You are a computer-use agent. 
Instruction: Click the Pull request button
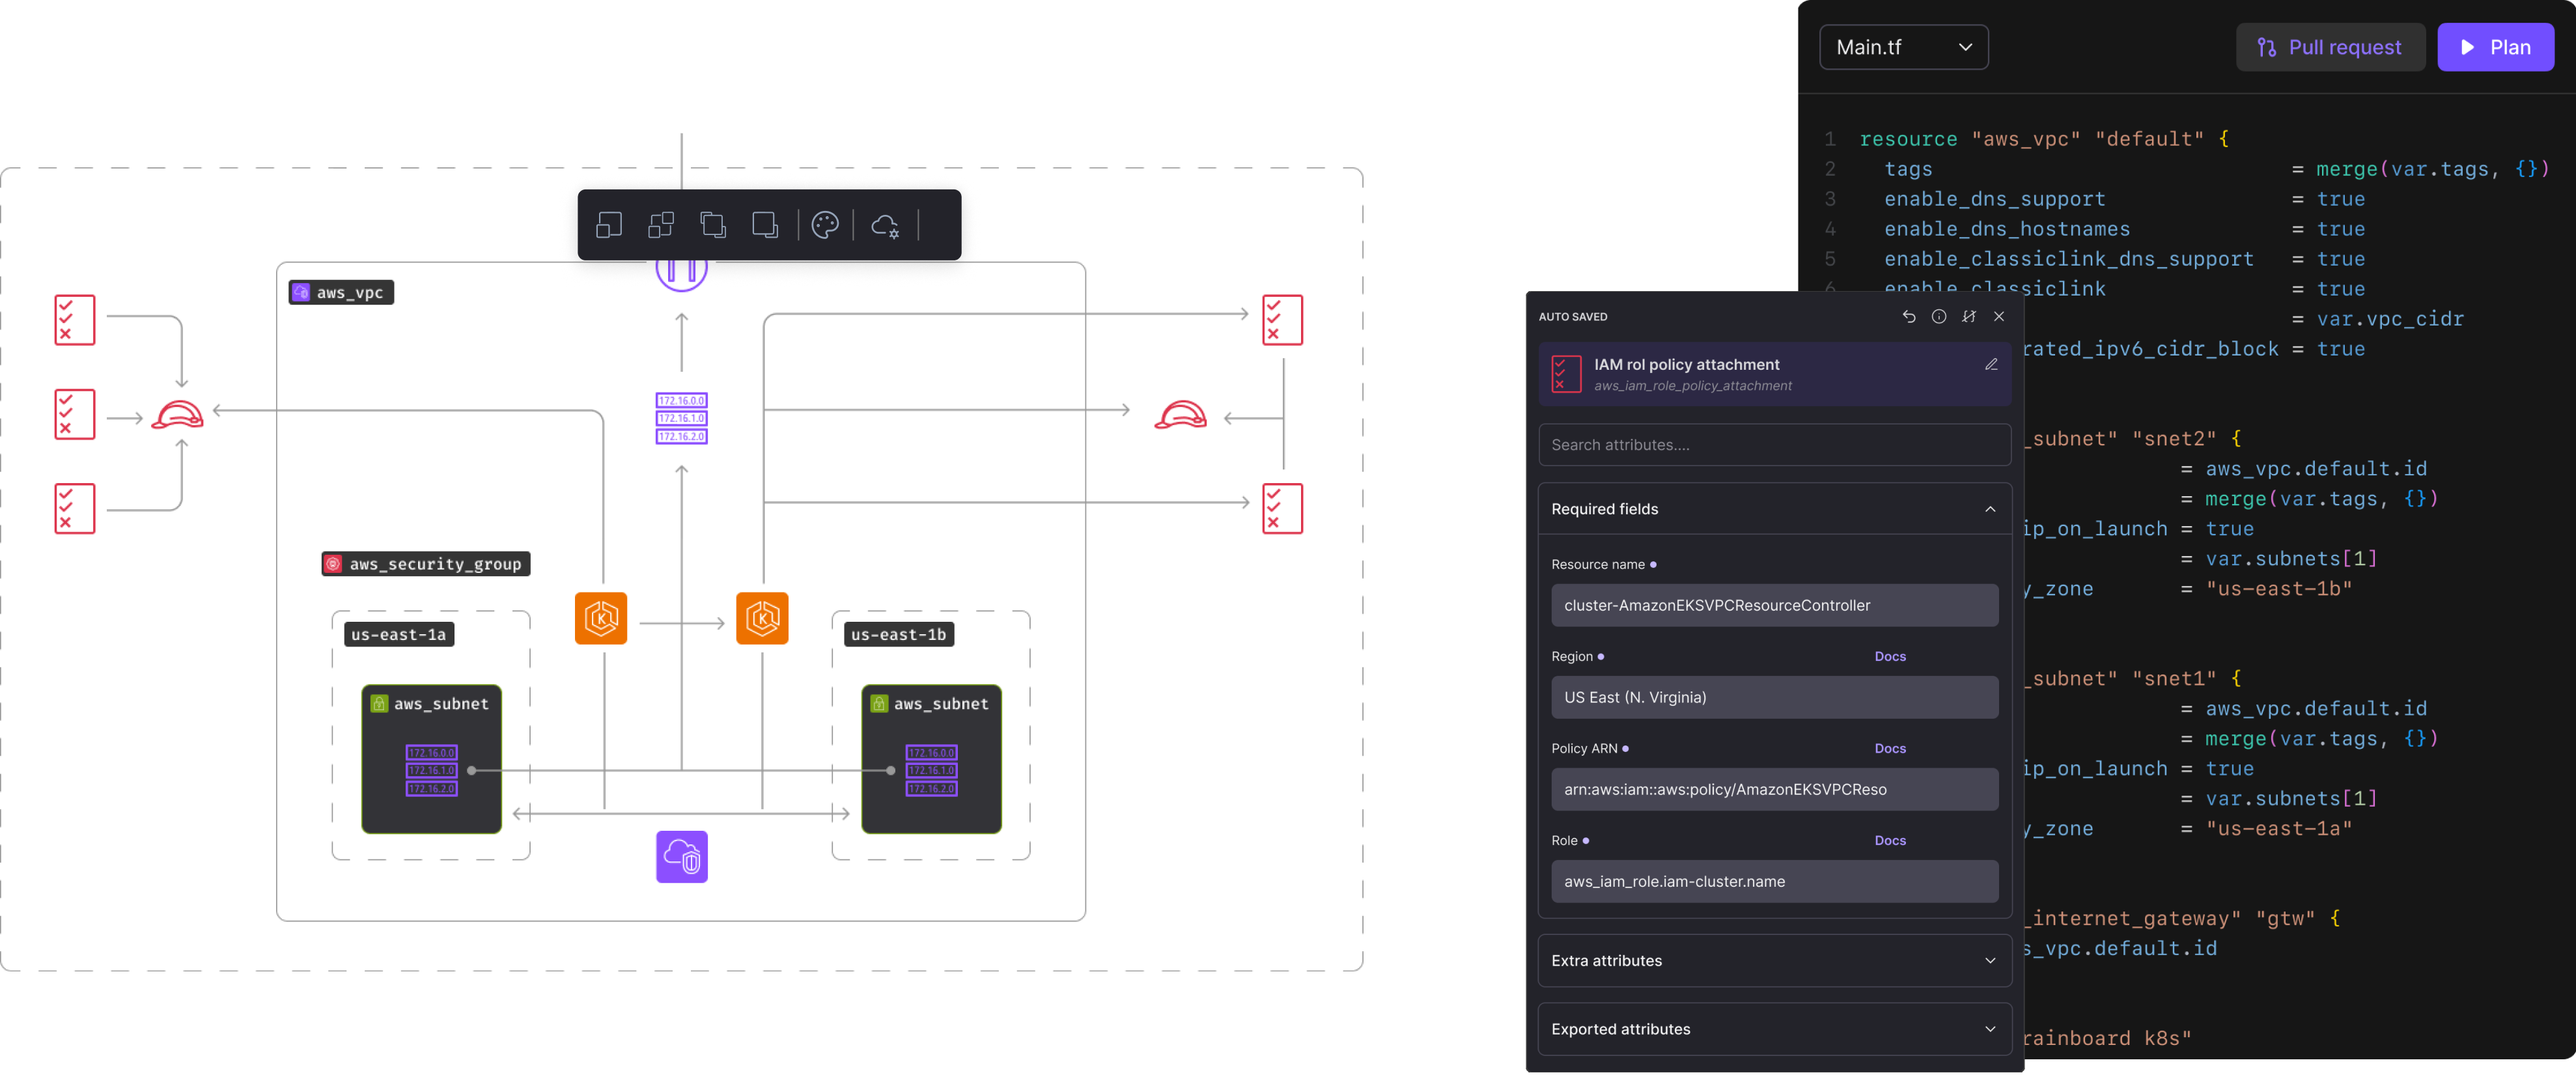point(2330,46)
